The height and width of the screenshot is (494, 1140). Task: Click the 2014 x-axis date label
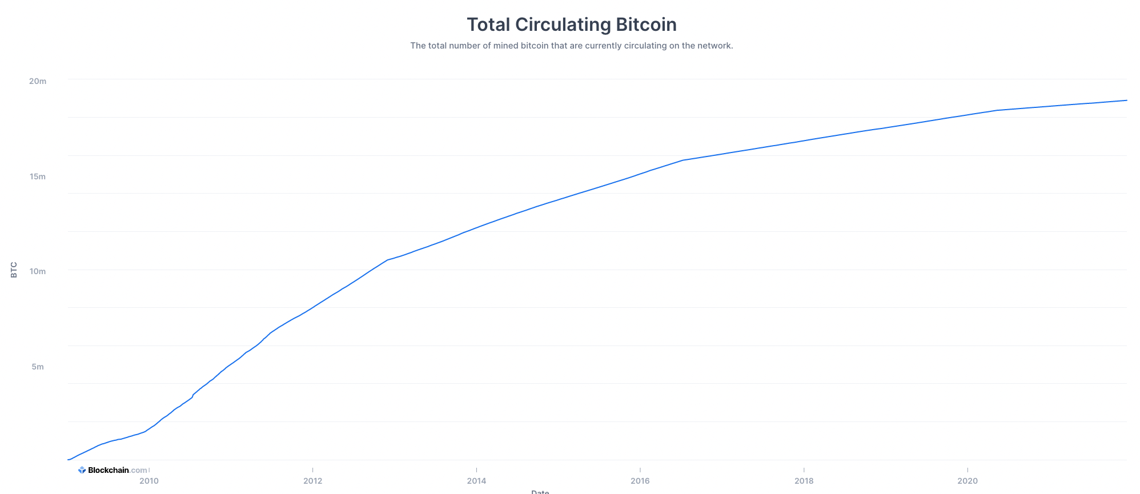coord(476,481)
